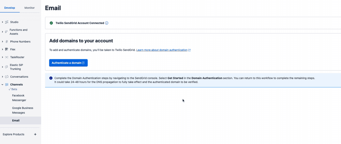Click the Email page heading
The height and width of the screenshot is (144, 341).
coord(53,8)
